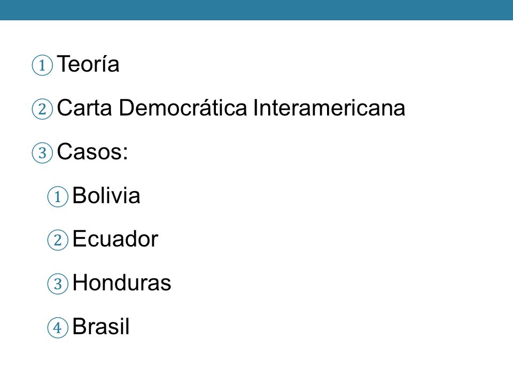Click the capital T of Teoría

(64, 64)
